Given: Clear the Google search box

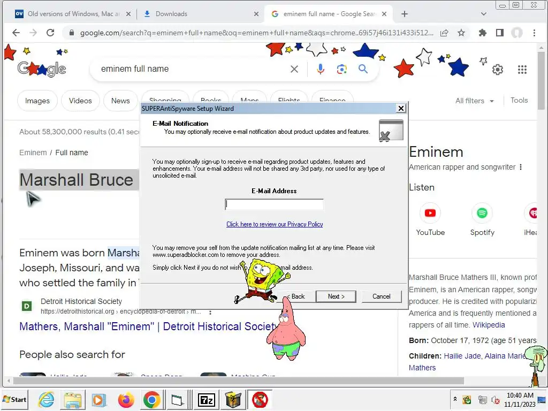Looking at the screenshot, I should point(294,69).
